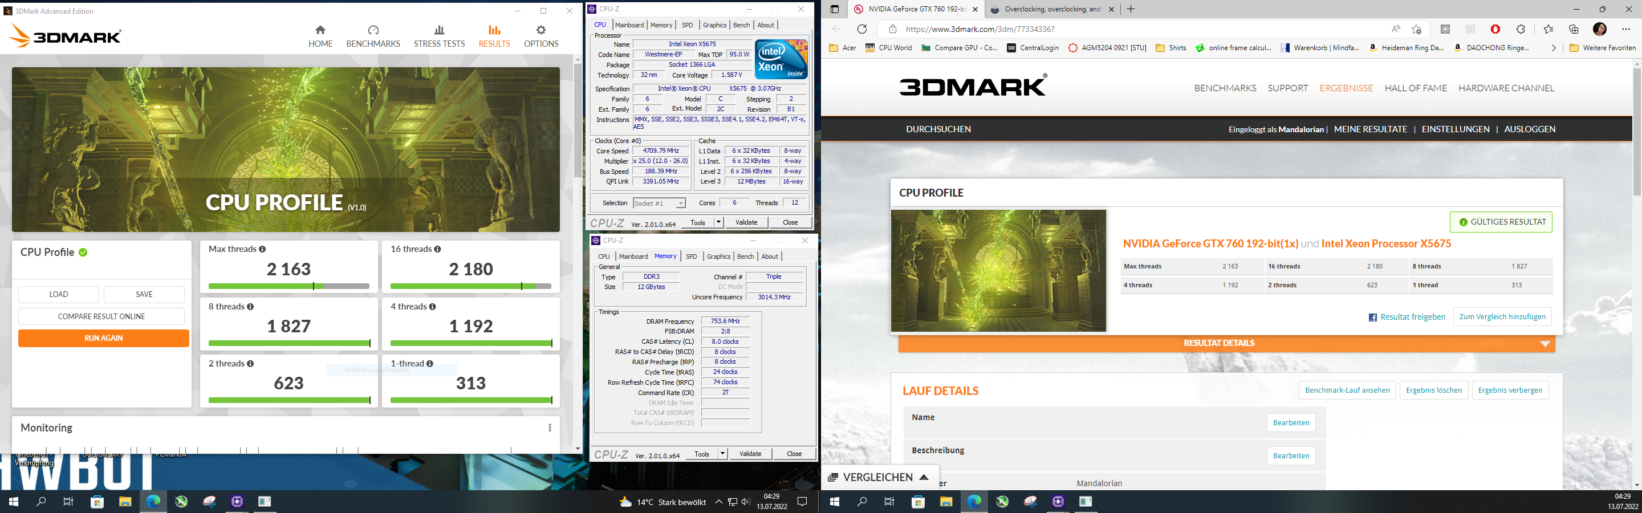Click the SAVE button in 3DMark
The image size is (1642, 513).
[144, 295]
